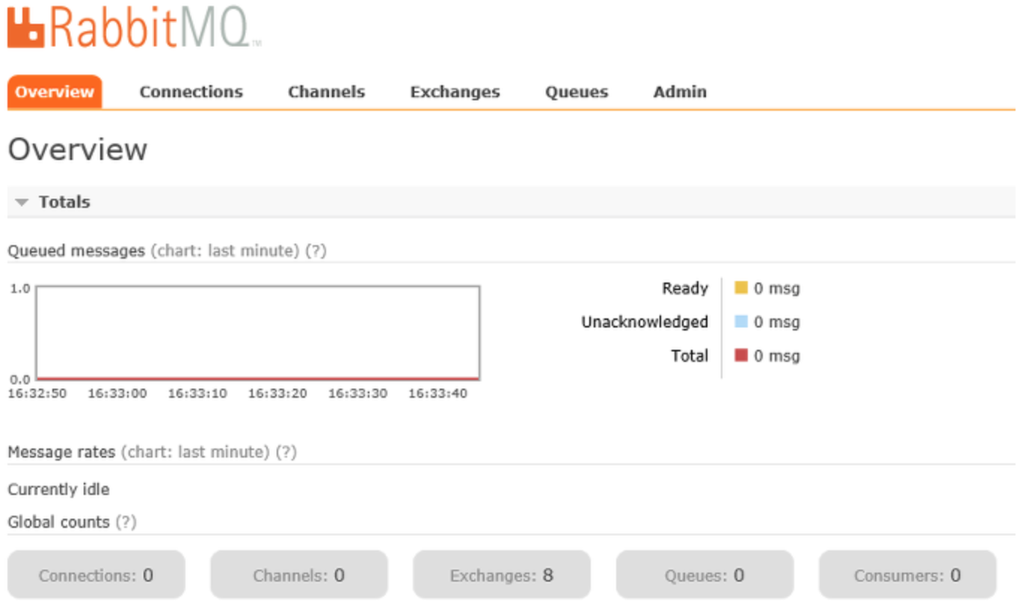Click the 'Unacknowledged' legend label
Viewport: 1026px width, 616px height.
[645, 322]
